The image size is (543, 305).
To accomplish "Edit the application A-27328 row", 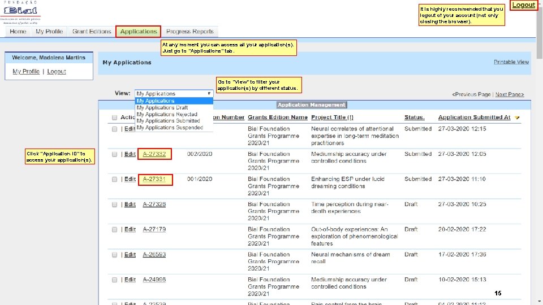I will (130, 204).
